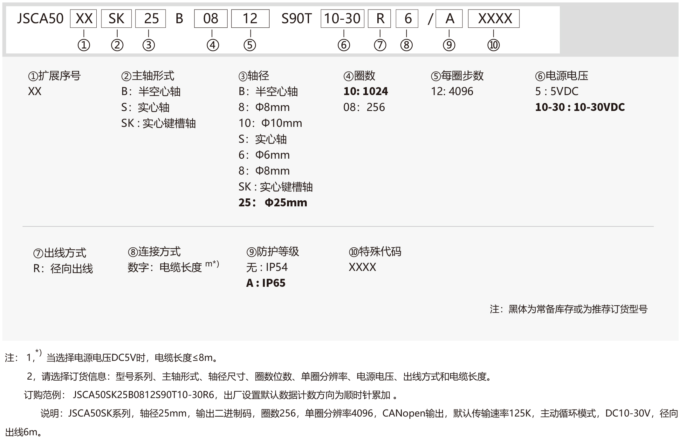Click the SK shaft type box

coord(116,19)
